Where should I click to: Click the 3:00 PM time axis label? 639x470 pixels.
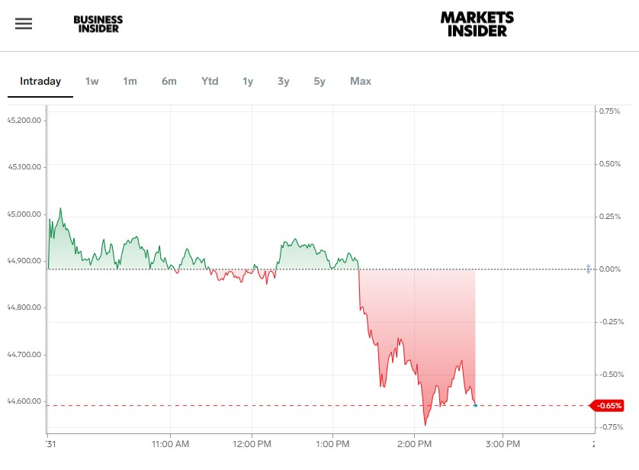(503, 443)
